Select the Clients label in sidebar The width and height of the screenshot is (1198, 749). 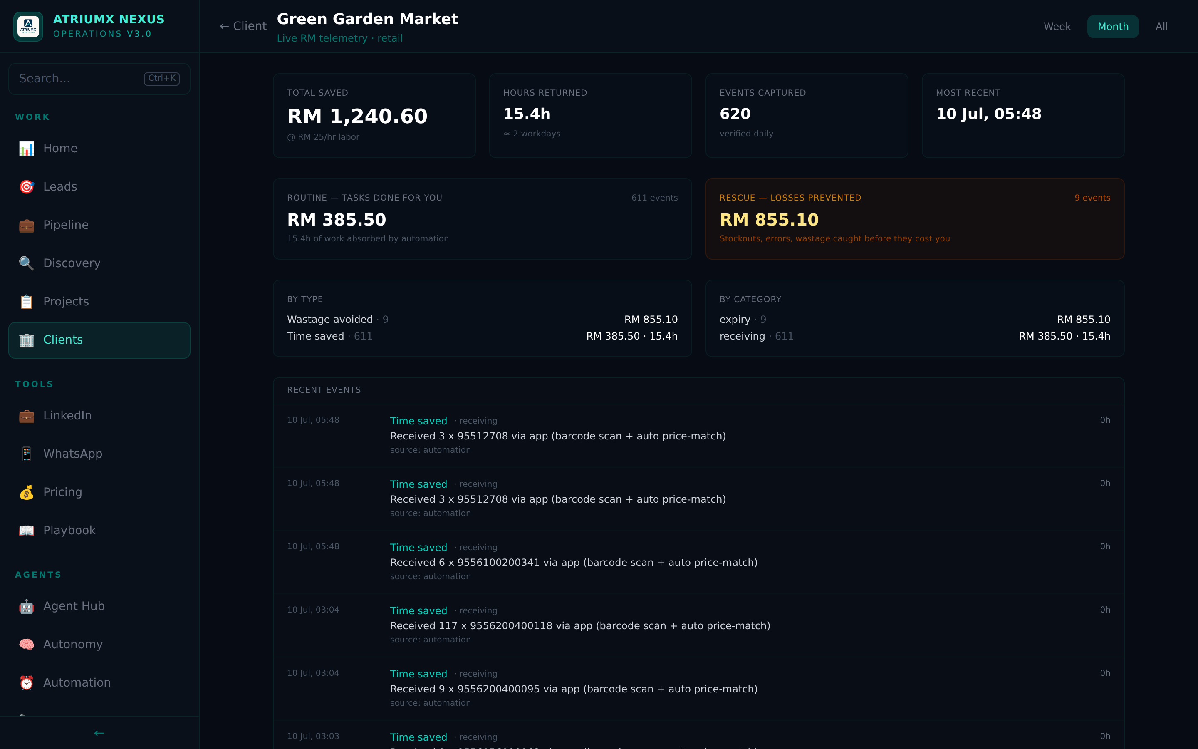coord(63,340)
